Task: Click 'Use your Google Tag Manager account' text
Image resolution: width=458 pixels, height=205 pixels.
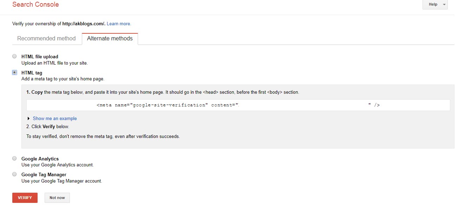Action: [62, 181]
